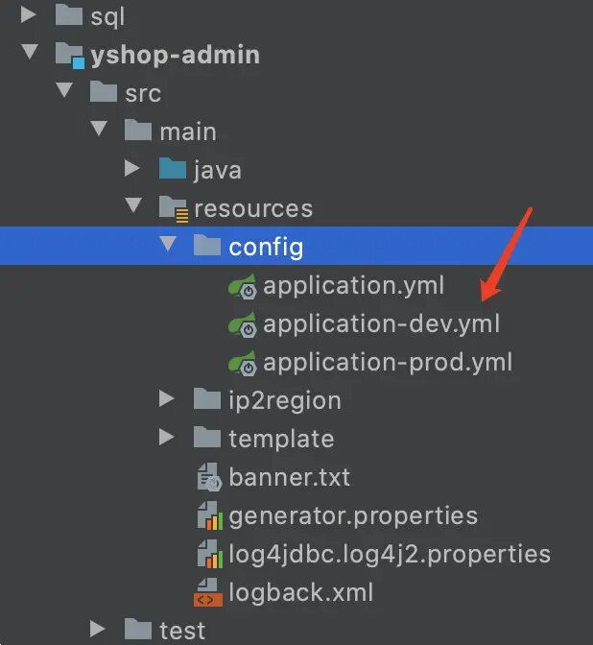Click the properties icon beside log4jdbc.log4j2.properties

pyautogui.click(x=210, y=554)
